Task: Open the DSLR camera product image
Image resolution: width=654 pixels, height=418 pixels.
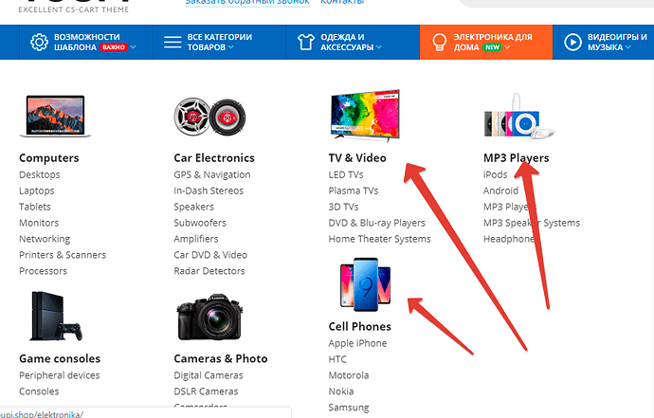Action: (209, 318)
